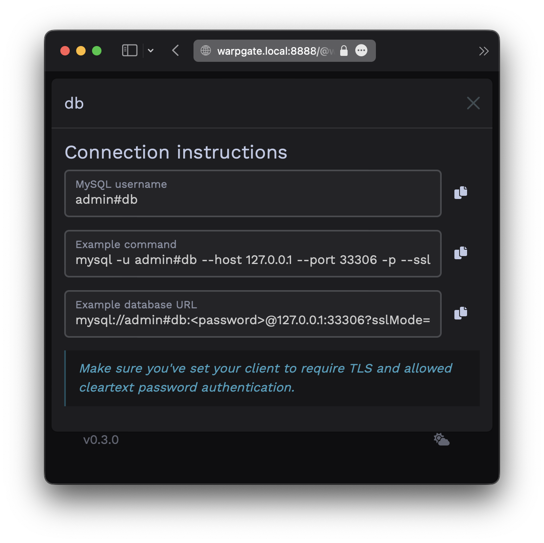Click the MySQL username field showing admin#db
This screenshot has width=544, height=543.
click(x=253, y=193)
